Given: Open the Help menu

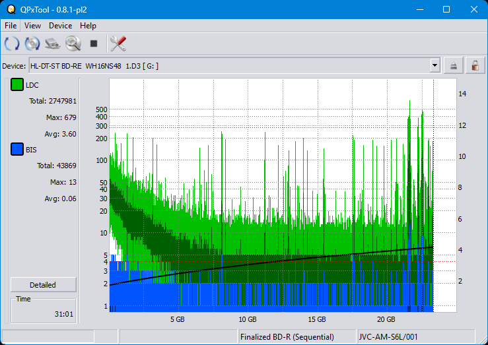Looking at the screenshot, I should 88,26.
